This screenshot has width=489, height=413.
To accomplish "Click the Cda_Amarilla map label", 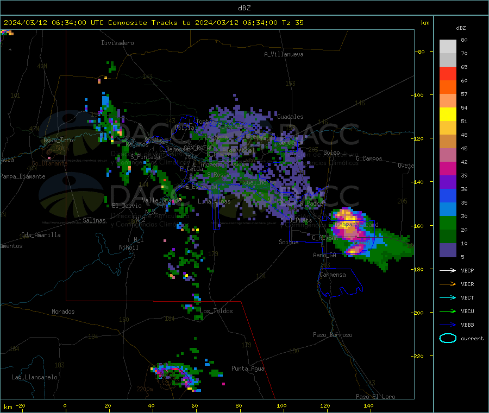I will 41,235.
